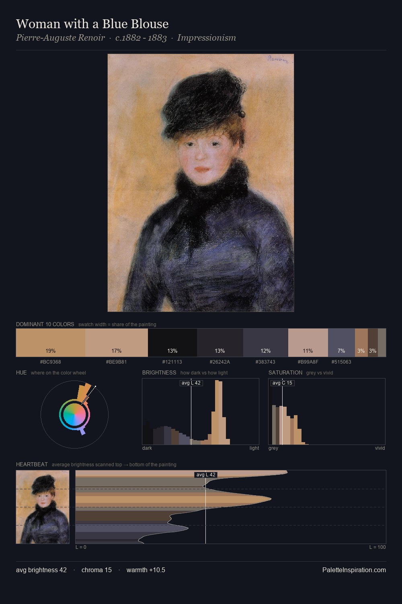Click the #26242A hex code label

(220, 362)
